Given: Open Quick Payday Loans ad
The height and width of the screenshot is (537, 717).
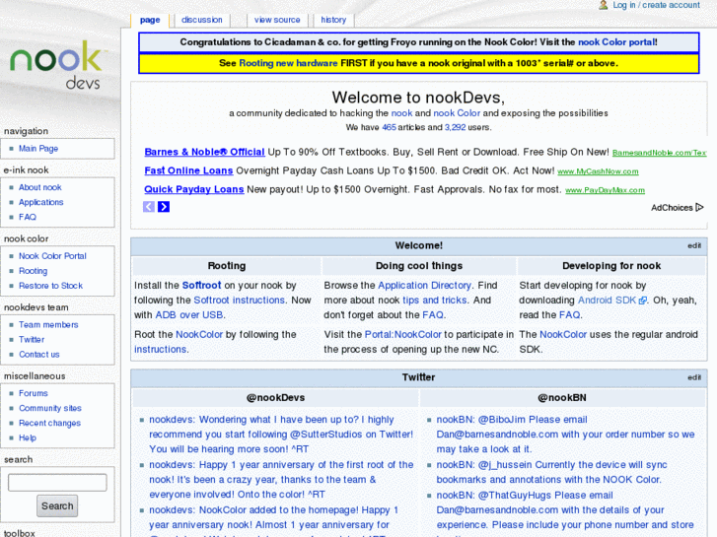Looking at the screenshot, I should coord(194,189).
